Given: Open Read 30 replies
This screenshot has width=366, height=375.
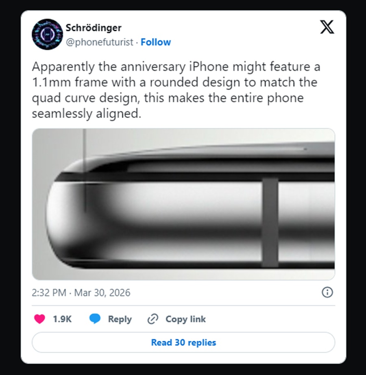Looking at the screenshot, I should (183, 342).
